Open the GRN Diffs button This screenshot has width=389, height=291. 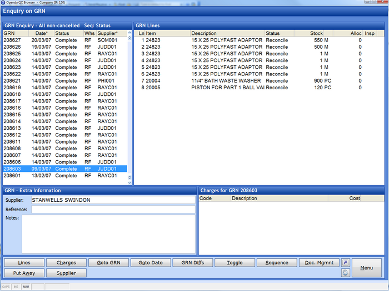(192, 263)
